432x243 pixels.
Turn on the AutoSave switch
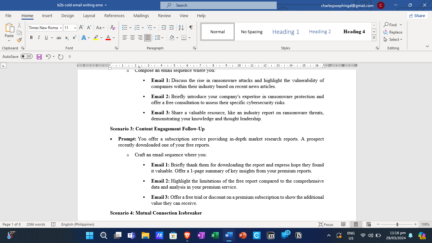[x=27, y=57]
